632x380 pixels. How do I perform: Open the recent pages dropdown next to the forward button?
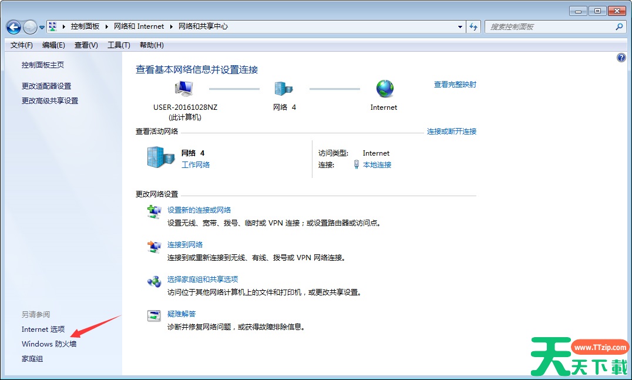(x=42, y=28)
